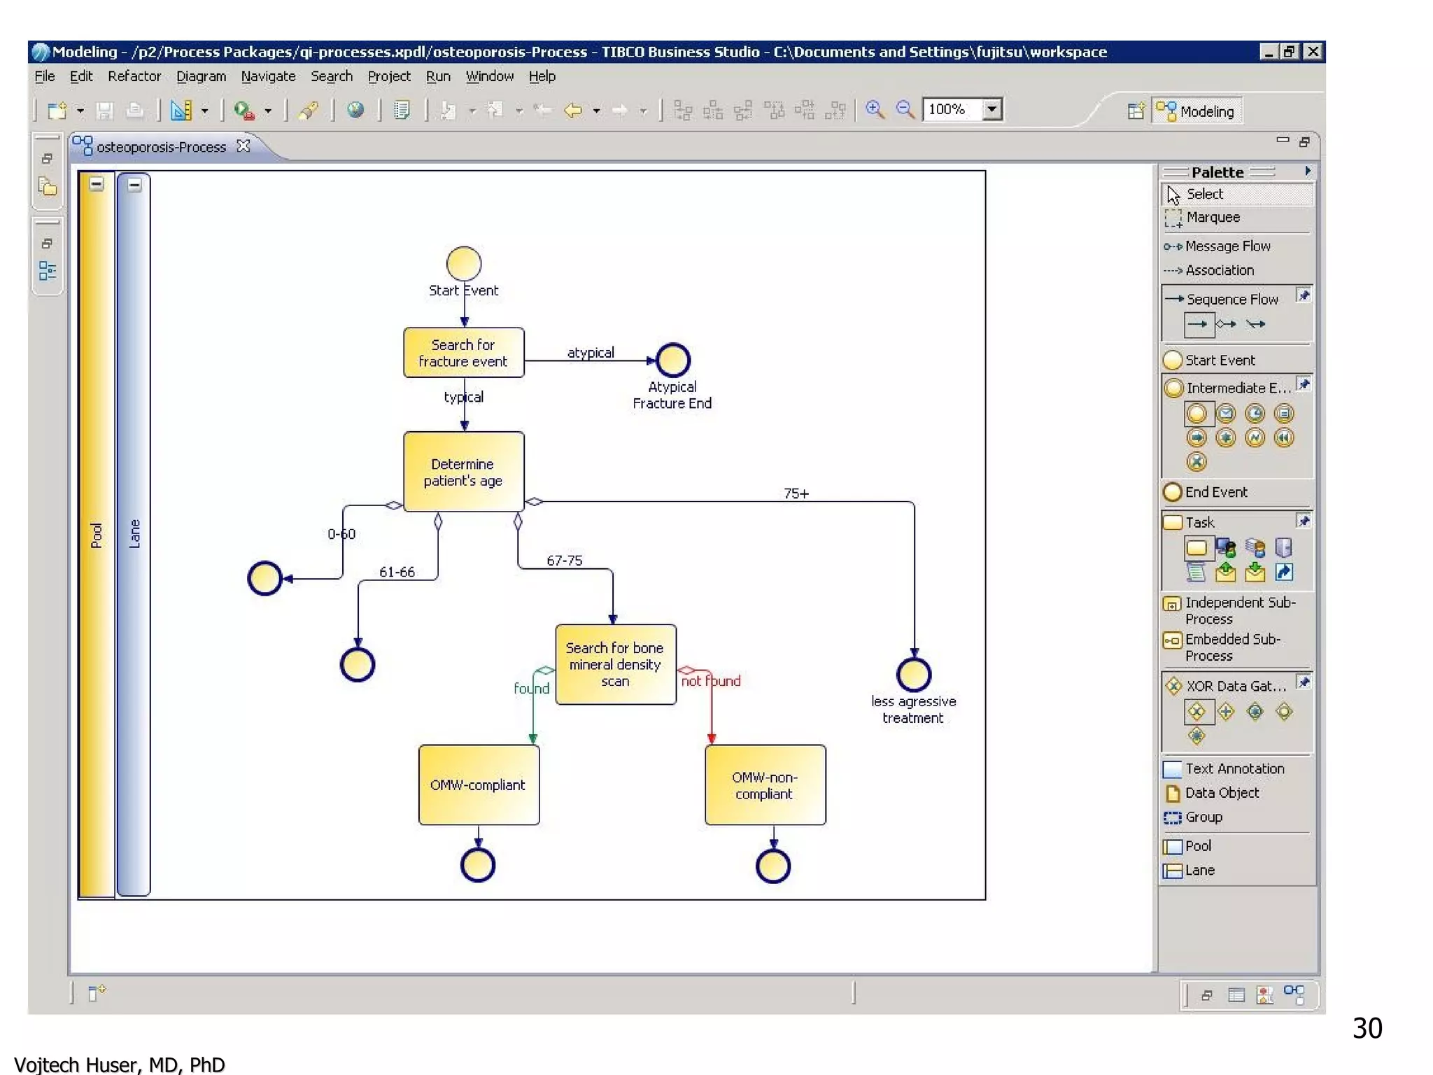Choose End Event from the palette
Image resolution: width=1433 pixels, height=1075 pixels.
click(x=1215, y=492)
